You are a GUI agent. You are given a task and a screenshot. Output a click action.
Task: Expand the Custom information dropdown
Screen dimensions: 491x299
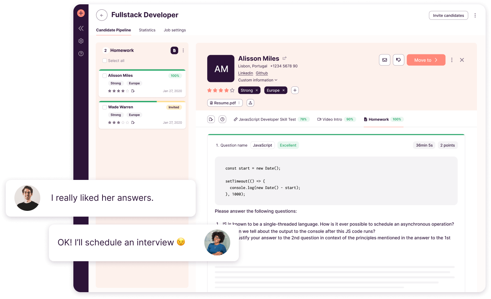(x=258, y=80)
